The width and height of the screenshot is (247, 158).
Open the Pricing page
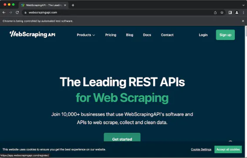(111, 35)
